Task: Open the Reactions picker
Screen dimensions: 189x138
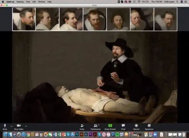Action: [x=149, y=126]
